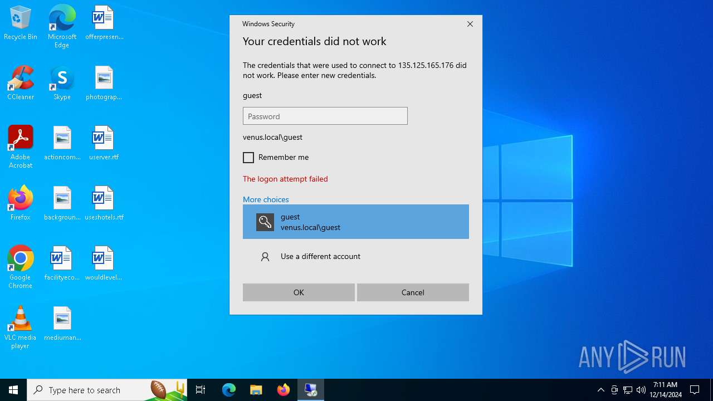
Task: Click the Windows Start button
Action: click(13, 390)
